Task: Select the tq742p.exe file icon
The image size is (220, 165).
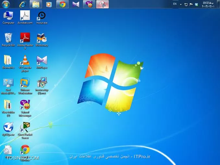Action: (8, 129)
